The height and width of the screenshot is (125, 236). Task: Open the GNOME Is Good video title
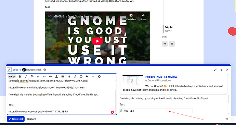point(76,16)
